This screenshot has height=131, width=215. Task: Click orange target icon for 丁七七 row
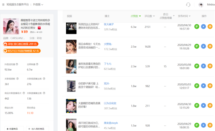(210, 66)
